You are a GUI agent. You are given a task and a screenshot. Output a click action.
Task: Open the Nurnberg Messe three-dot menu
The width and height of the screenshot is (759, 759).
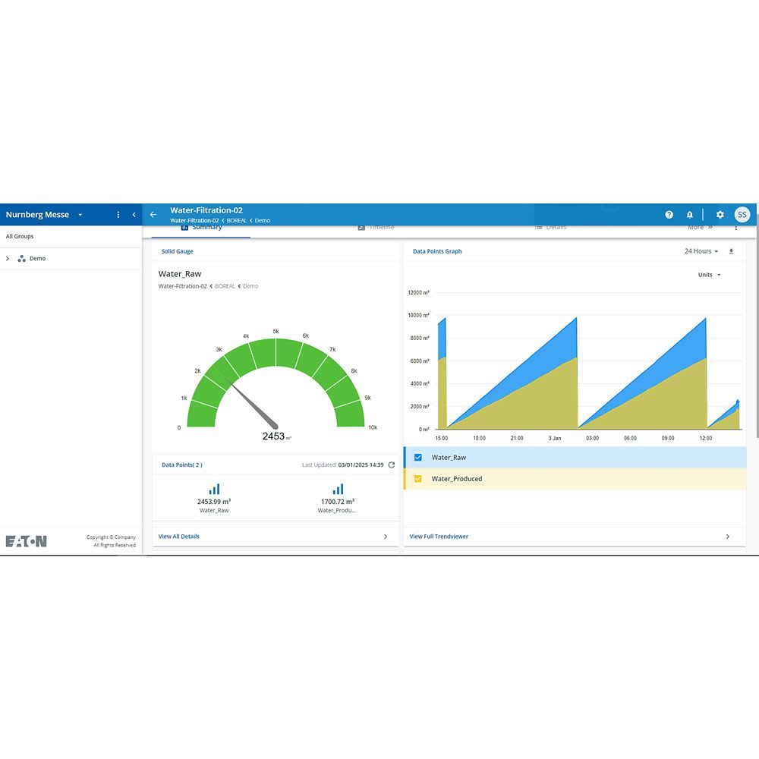(118, 215)
